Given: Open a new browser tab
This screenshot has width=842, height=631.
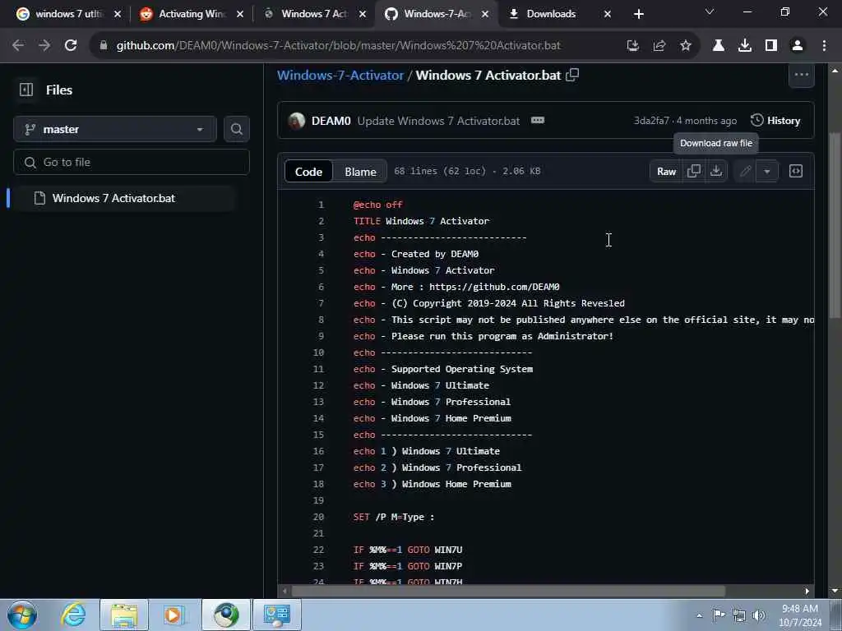Looking at the screenshot, I should pos(638,14).
